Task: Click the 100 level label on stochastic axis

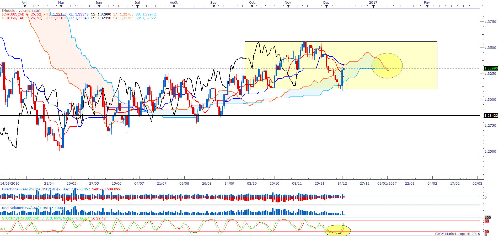Action: (488, 218)
